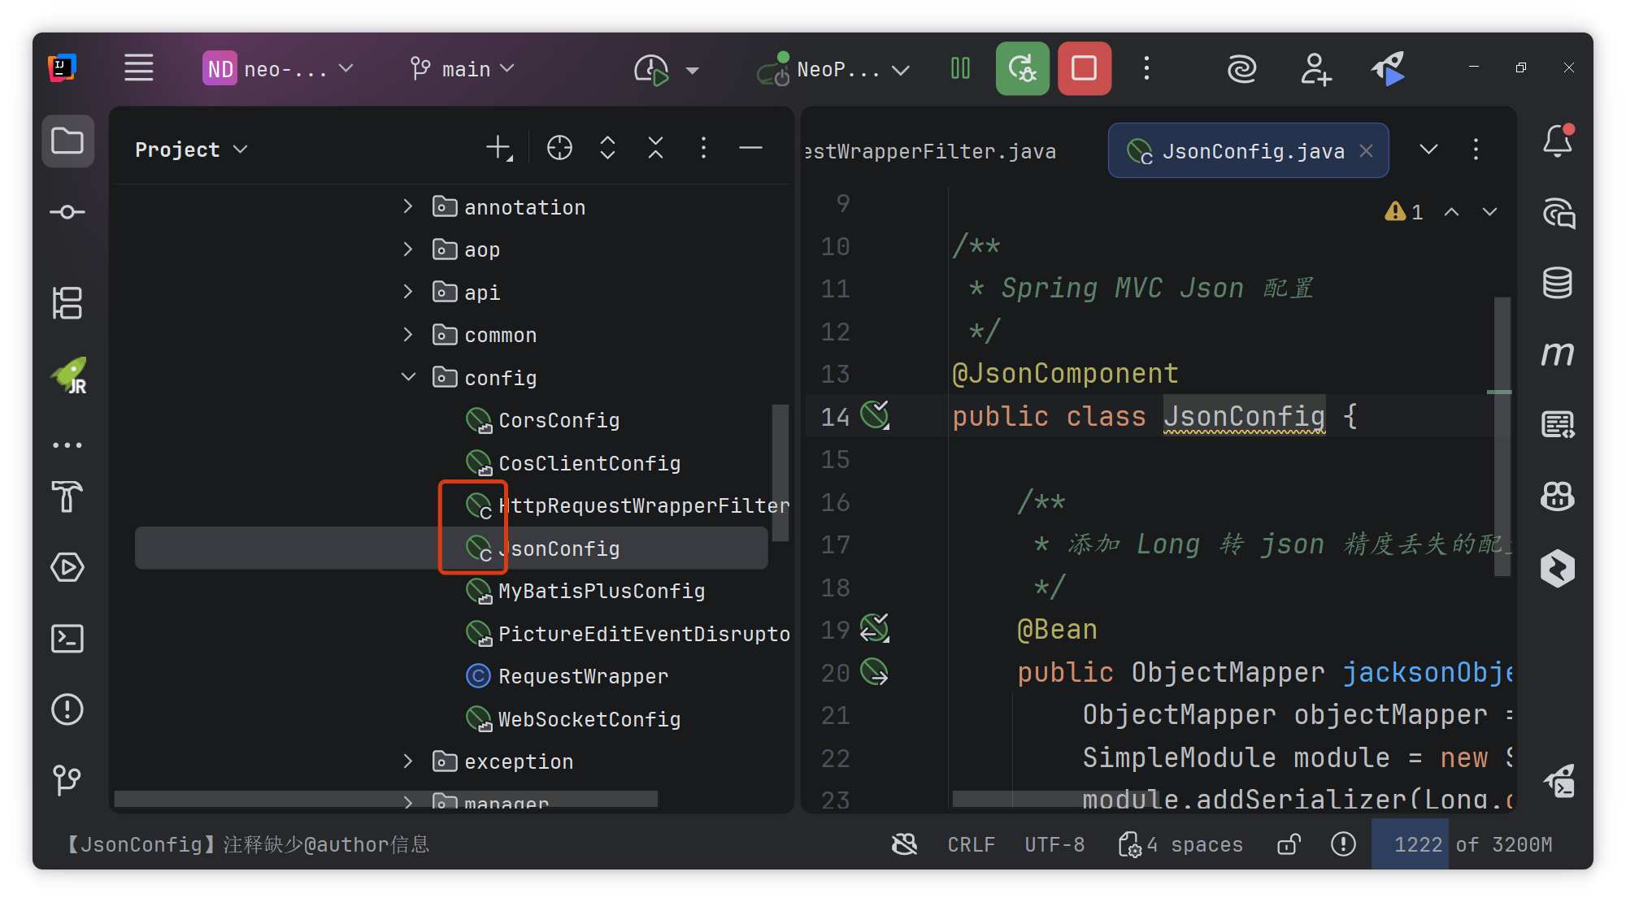The width and height of the screenshot is (1626, 902).
Task: Click the Stop run red button
Action: point(1084,68)
